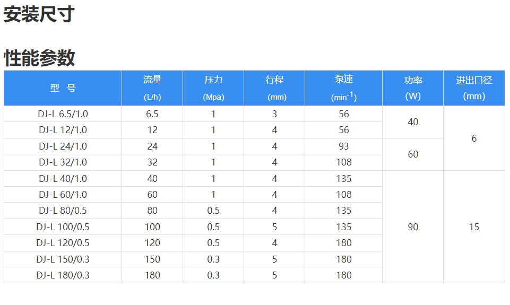This screenshot has height=305, width=510.
Task: Click the 泵速 column header
Action: point(344,88)
